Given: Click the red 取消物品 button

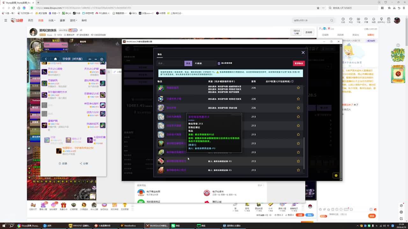Looking at the screenshot, I should pos(299,63).
